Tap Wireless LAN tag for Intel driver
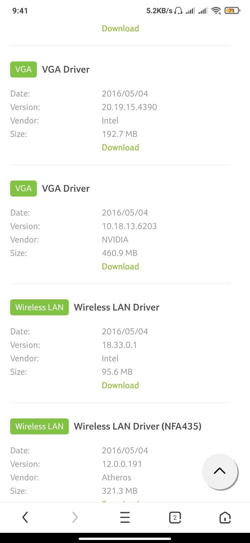The width and height of the screenshot is (250, 543). (x=39, y=307)
